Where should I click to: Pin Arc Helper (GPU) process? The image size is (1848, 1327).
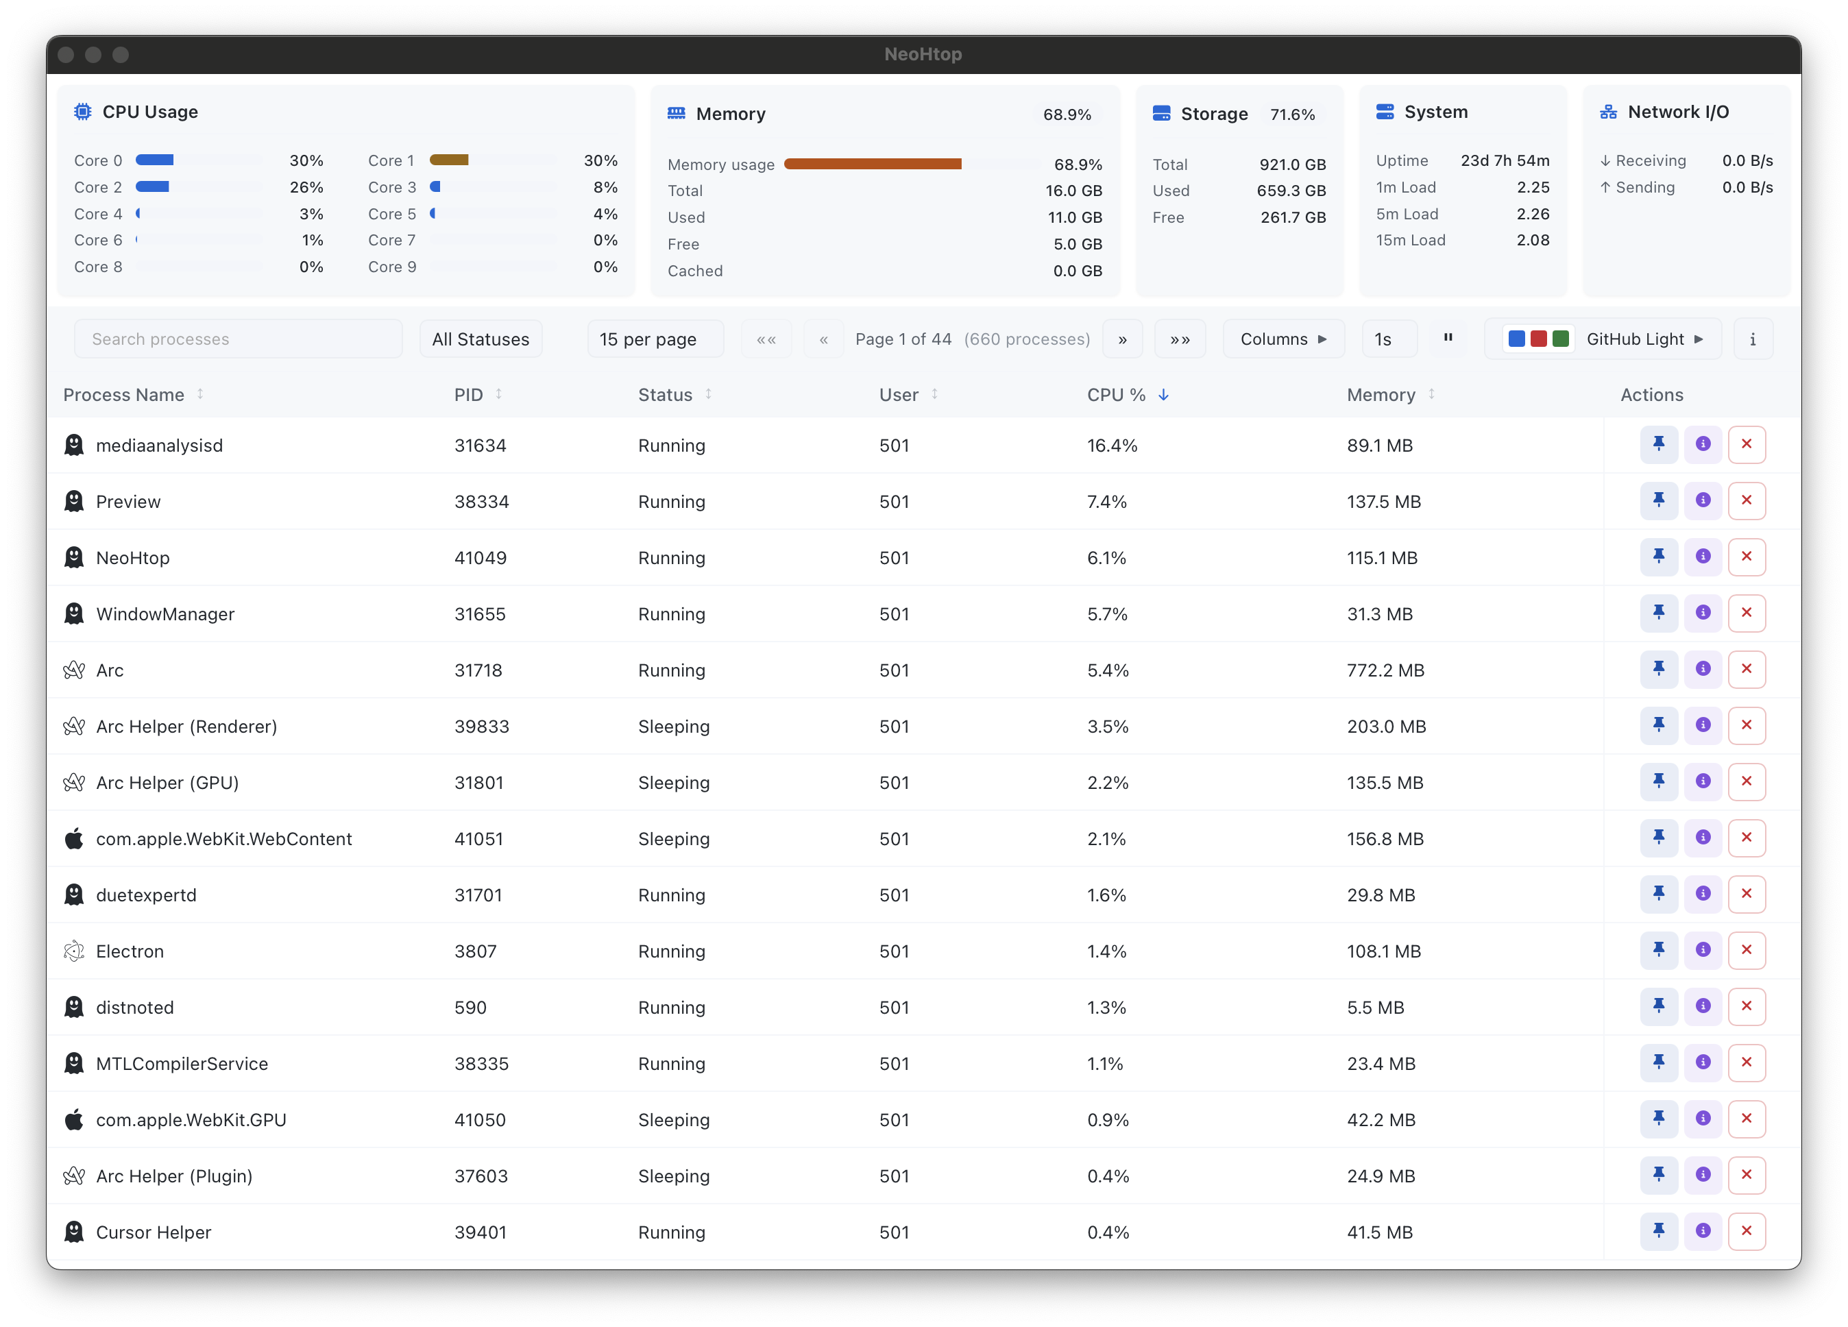pos(1658,782)
